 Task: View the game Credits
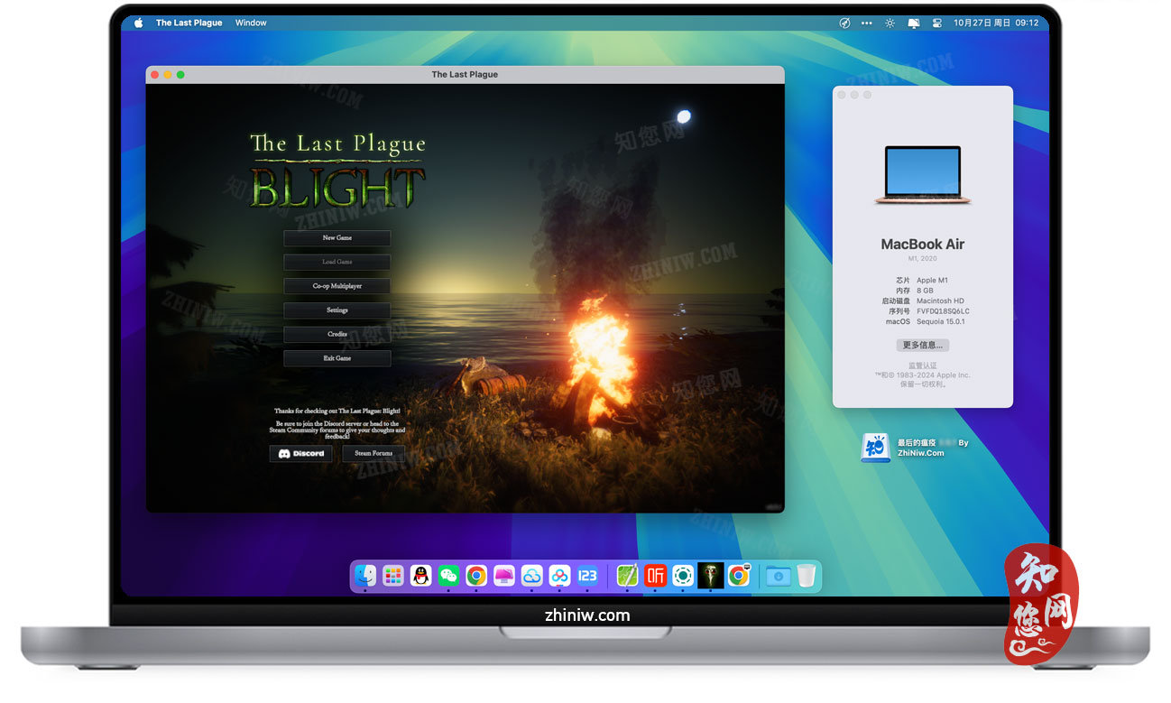[x=337, y=334]
